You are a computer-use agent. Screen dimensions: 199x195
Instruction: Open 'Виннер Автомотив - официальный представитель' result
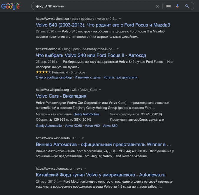click(103, 144)
